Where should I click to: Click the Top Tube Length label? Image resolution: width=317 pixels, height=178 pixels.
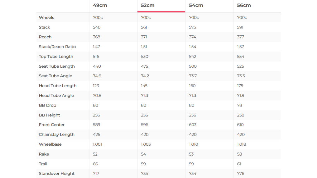click(x=56, y=57)
